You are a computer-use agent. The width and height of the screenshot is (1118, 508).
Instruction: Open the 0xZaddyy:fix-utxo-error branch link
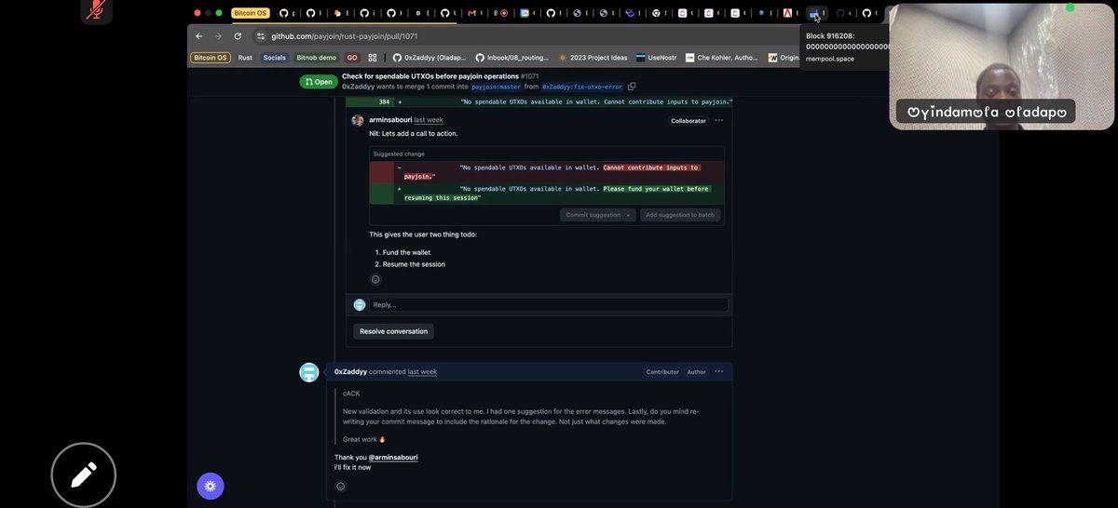click(x=582, y=87)
